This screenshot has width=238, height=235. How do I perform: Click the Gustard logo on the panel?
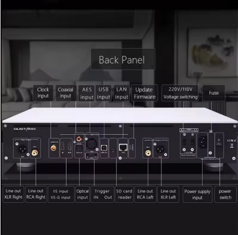25,129
